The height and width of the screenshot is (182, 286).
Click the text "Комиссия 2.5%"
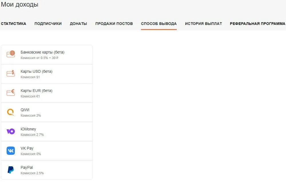tap(32, 173)
